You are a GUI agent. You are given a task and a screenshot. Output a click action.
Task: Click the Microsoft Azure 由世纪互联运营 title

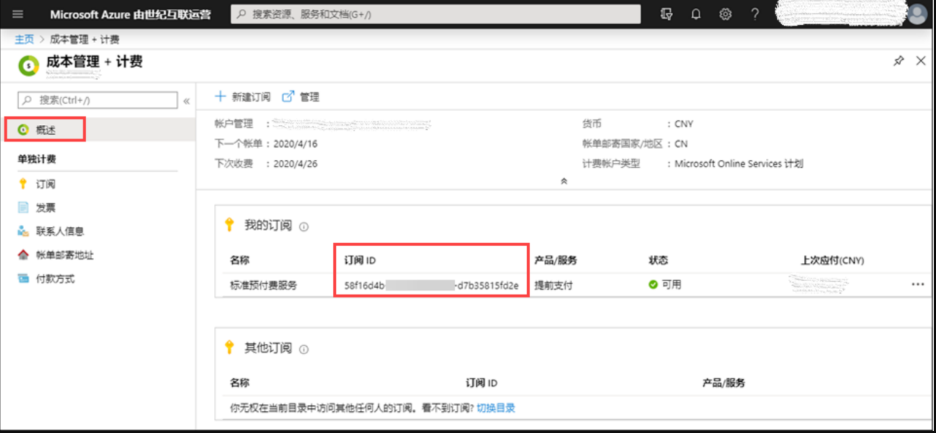[131, 14]
